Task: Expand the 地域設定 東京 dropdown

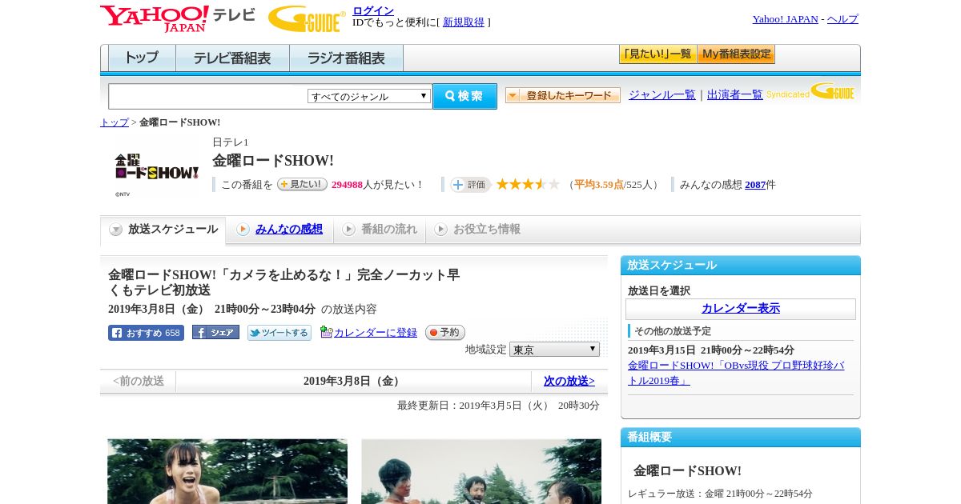Action: point(554,350)
